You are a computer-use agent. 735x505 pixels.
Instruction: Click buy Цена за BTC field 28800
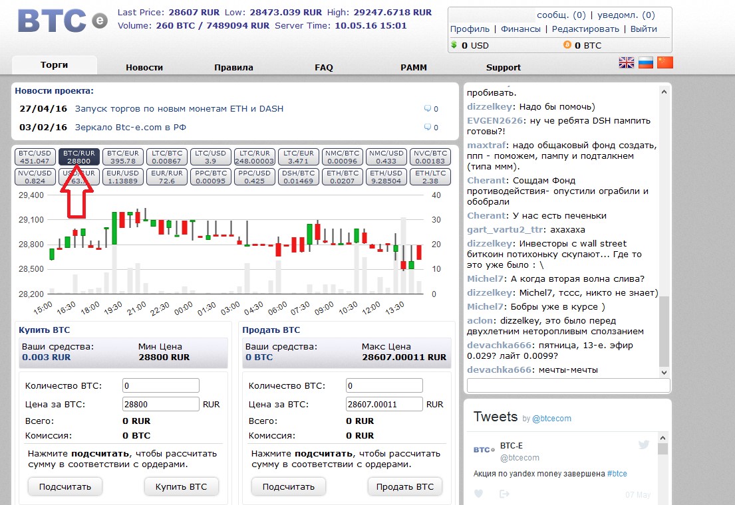(161, 404)
